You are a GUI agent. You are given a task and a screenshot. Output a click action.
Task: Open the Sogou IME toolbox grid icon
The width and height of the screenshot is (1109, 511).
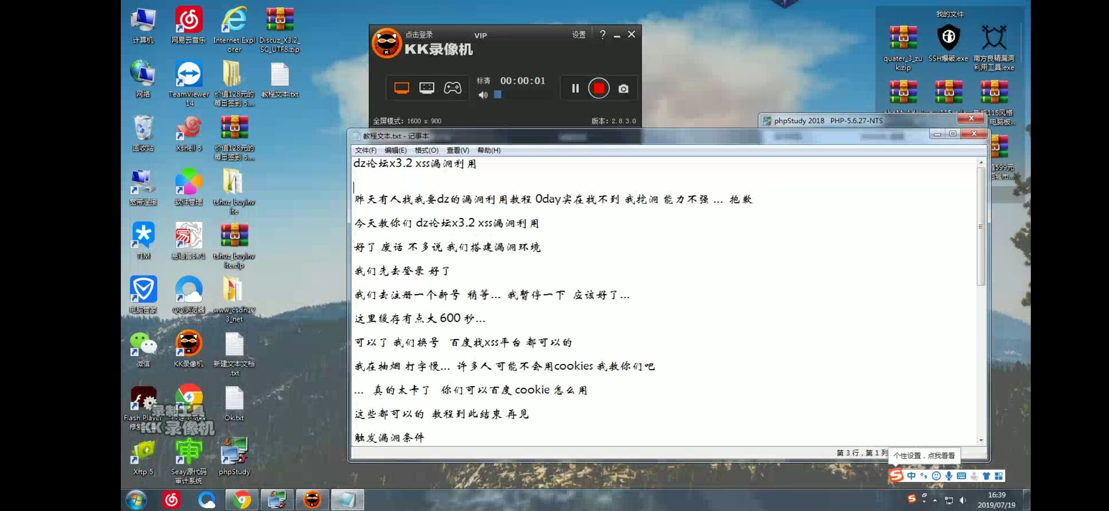tap(999, 476)
